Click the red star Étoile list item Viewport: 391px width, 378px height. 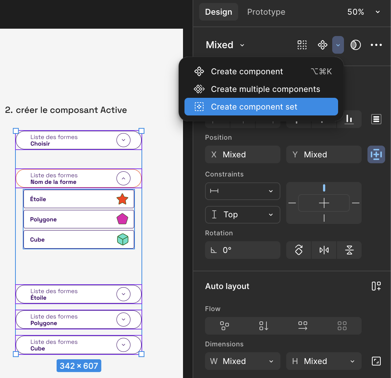tap(79, 199)
